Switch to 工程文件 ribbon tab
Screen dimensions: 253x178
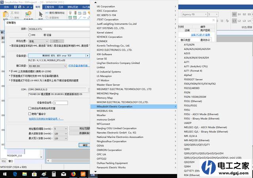click(49, 7)
